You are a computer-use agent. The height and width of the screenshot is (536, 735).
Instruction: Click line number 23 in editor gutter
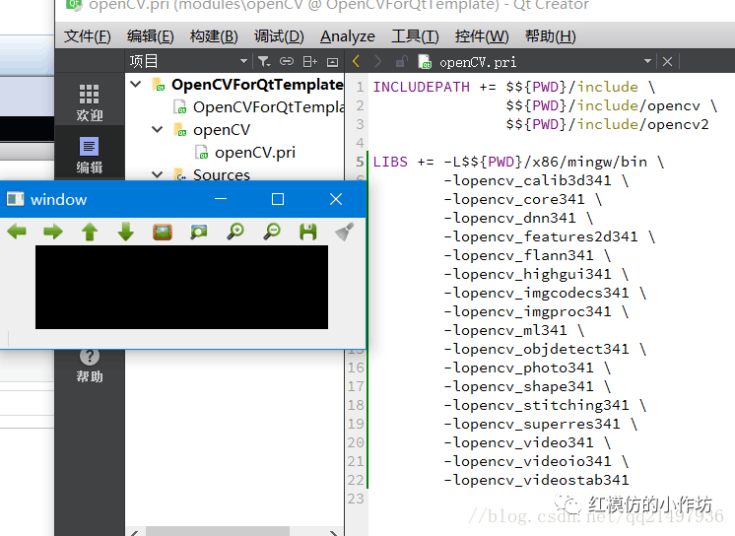(356, 499)
